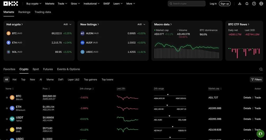Click the AUDM icon in New listings

(82, 33)
